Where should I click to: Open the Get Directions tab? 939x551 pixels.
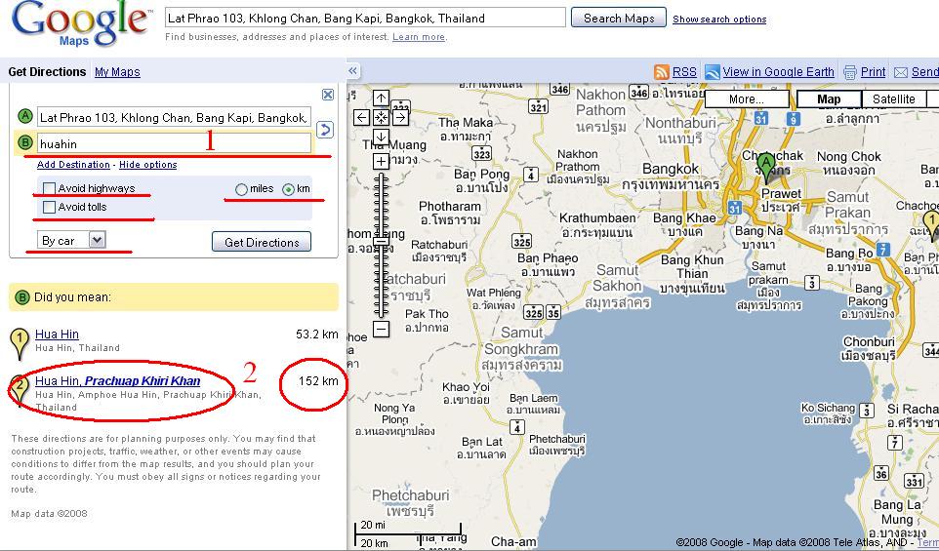47,72
